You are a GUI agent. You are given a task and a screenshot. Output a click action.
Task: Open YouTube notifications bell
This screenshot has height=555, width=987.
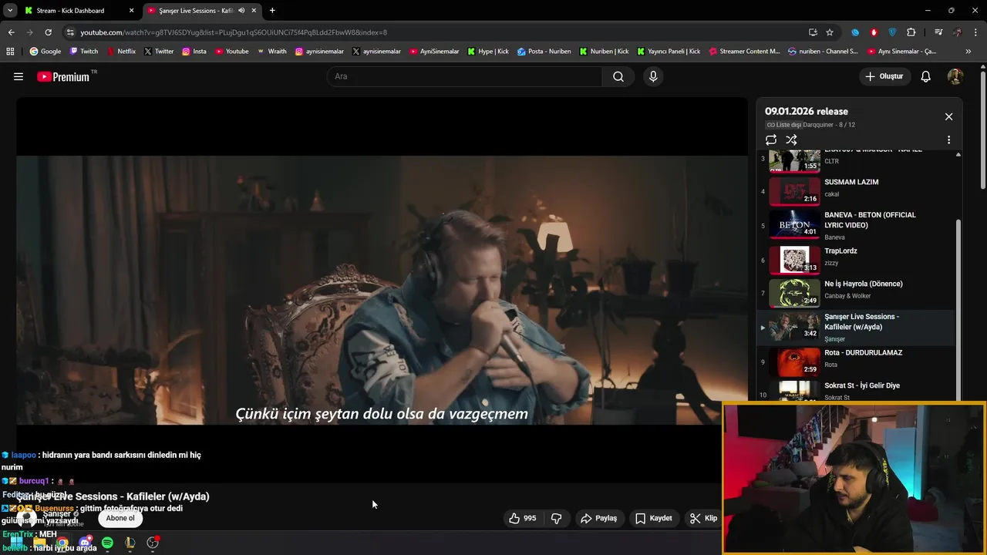point(926,76)
